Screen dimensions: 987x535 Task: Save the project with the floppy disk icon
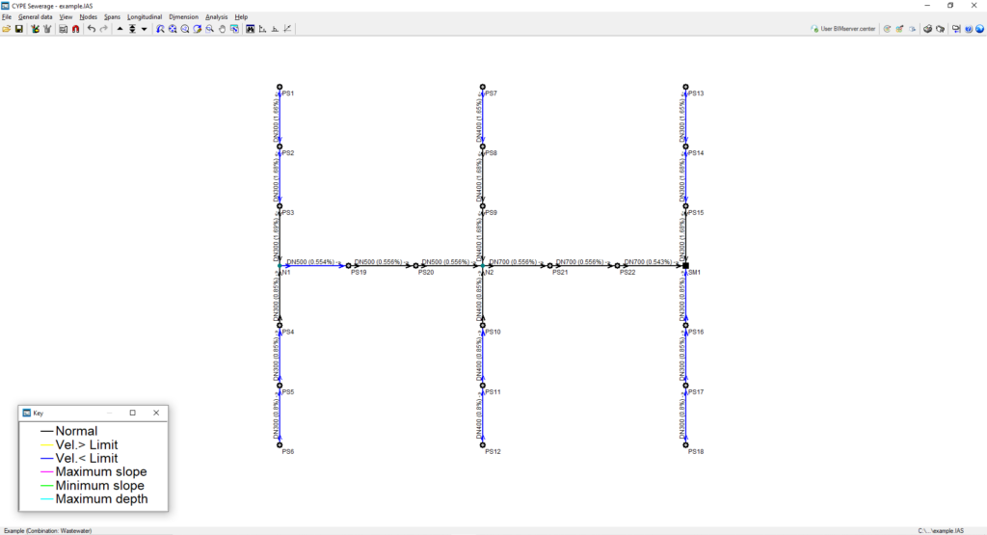click(x=19, y=29)
